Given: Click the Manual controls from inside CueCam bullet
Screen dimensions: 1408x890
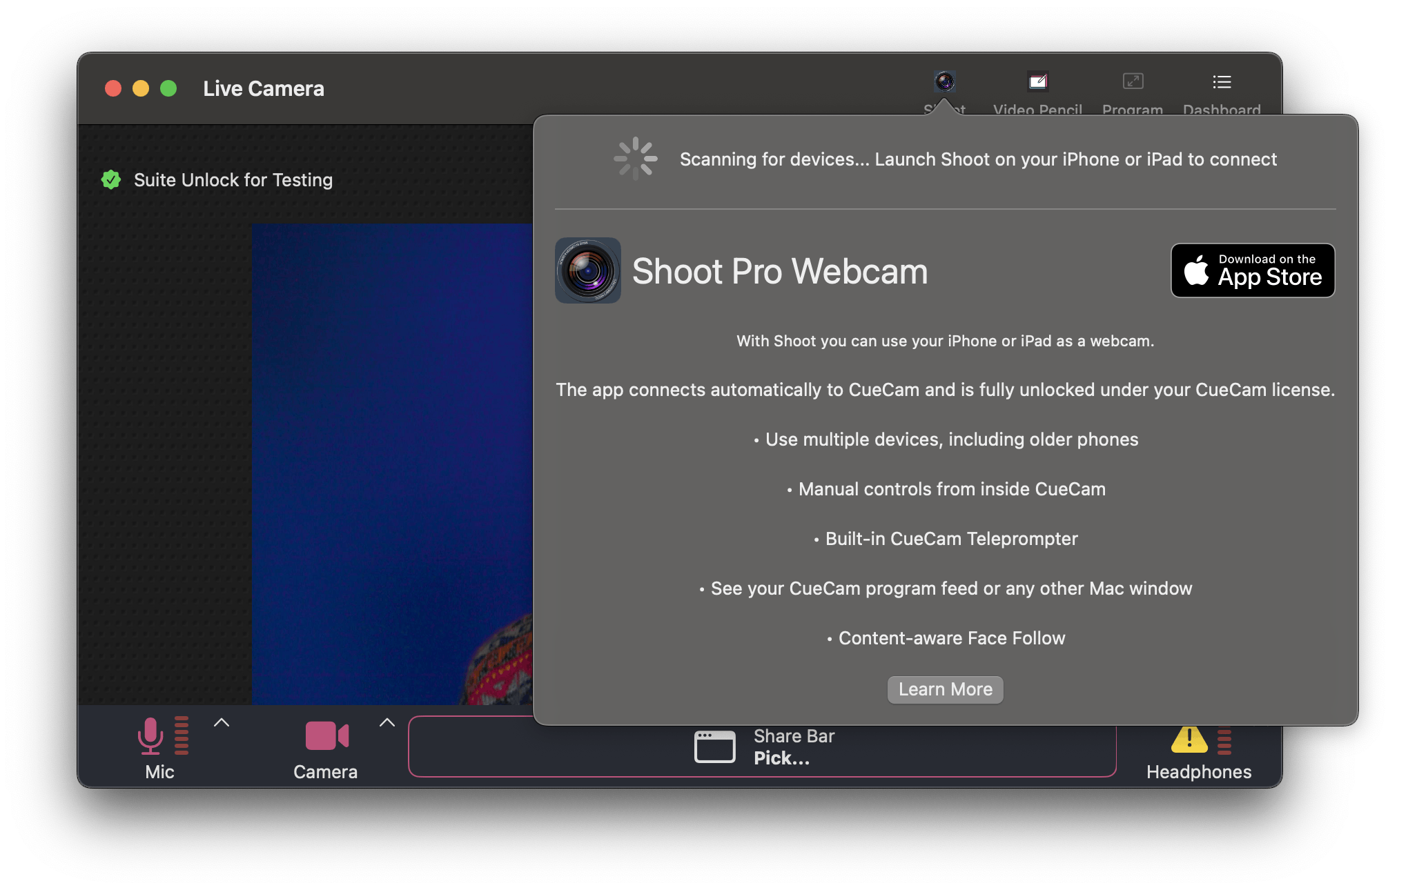Looking at the screenshot, I should (x=946, y=489).
